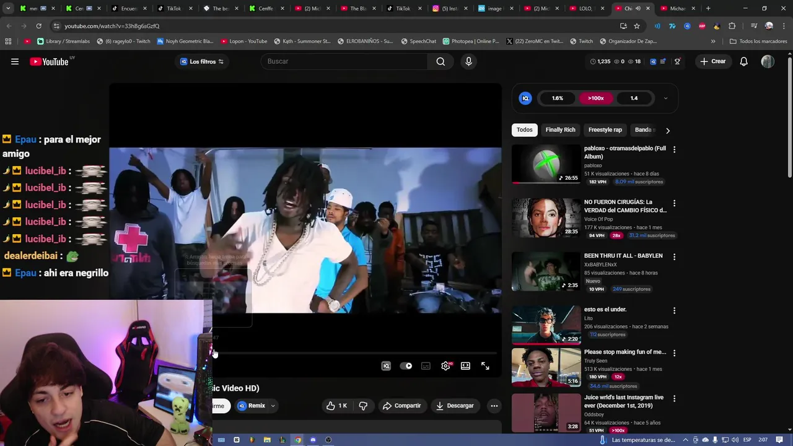The image size is (793, 446).
Task: Open the YouTube account avatar menu
Action: tap(768, 61)
